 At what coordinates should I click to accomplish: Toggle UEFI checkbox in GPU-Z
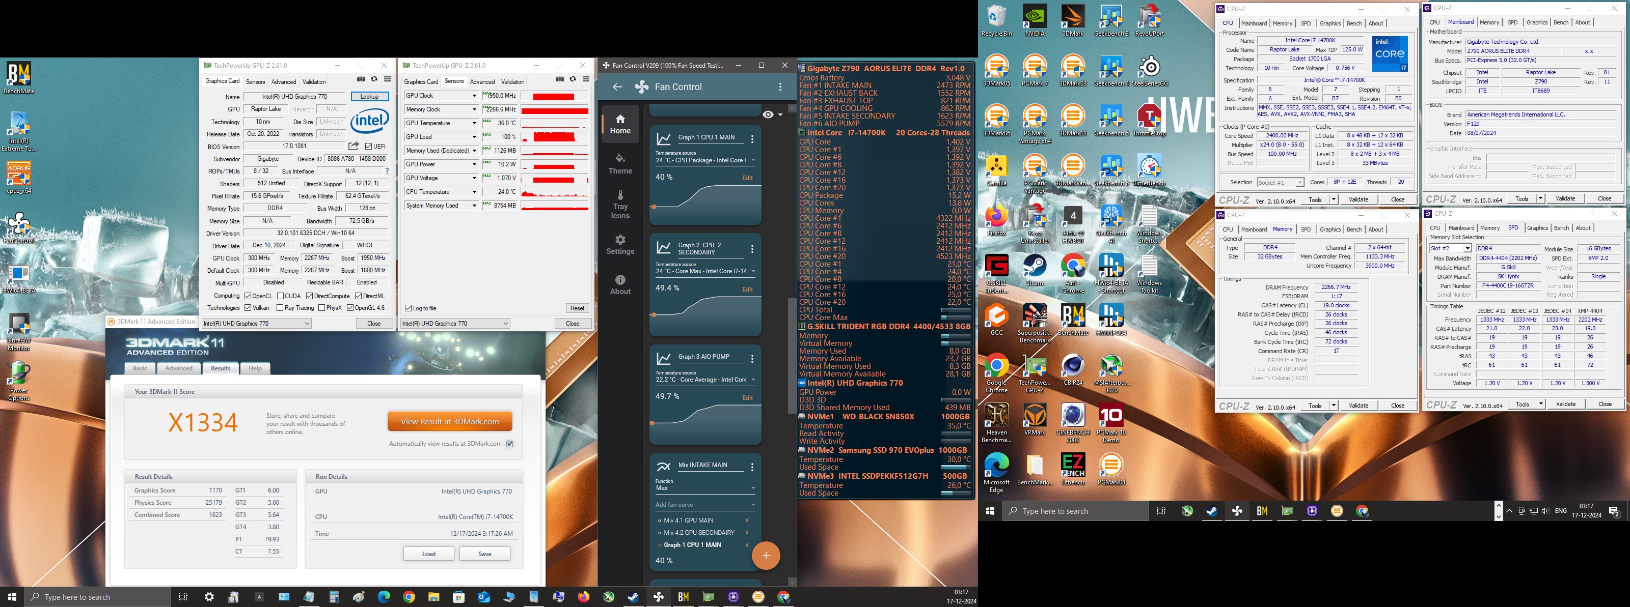369,146
